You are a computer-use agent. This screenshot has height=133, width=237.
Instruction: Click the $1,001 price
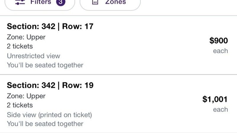[x=215, y=99]
